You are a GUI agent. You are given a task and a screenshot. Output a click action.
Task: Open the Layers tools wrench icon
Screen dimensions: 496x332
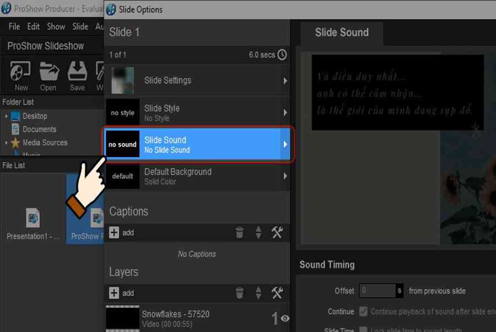277,293
